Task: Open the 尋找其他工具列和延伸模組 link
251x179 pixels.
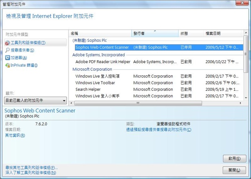Action: point(31,168)
